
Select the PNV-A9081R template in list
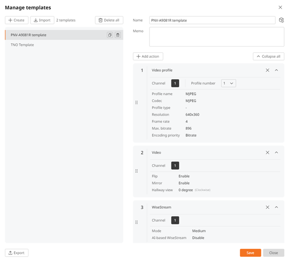click(x=64, y=35)
